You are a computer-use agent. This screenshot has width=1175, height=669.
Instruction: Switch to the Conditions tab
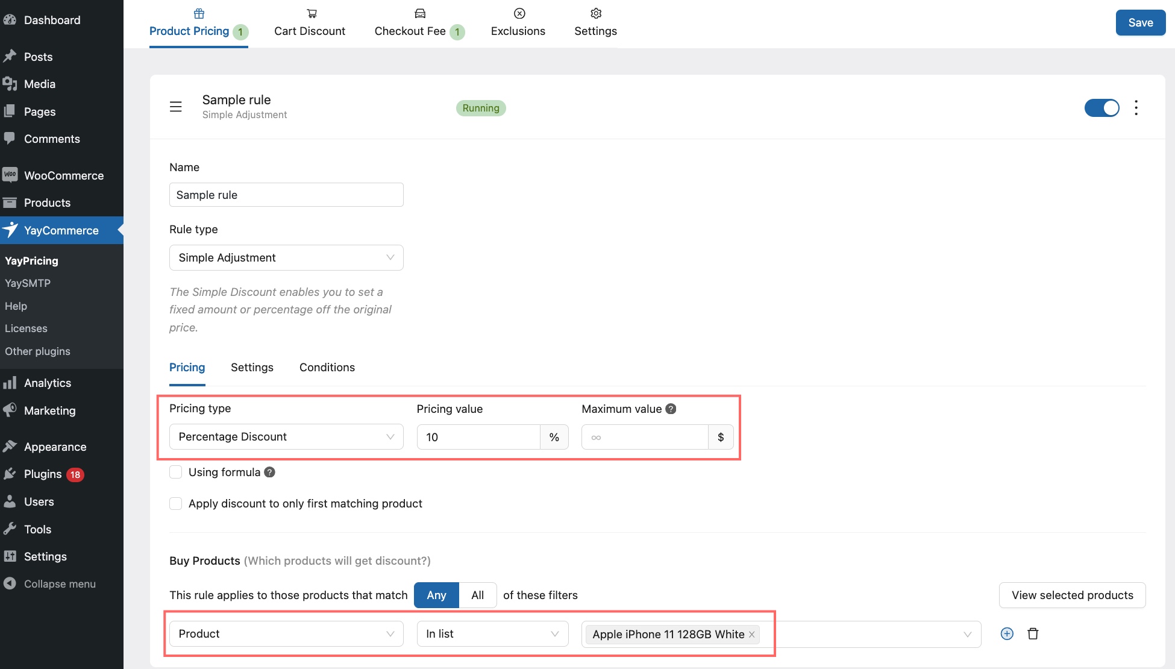coord(327,368)
